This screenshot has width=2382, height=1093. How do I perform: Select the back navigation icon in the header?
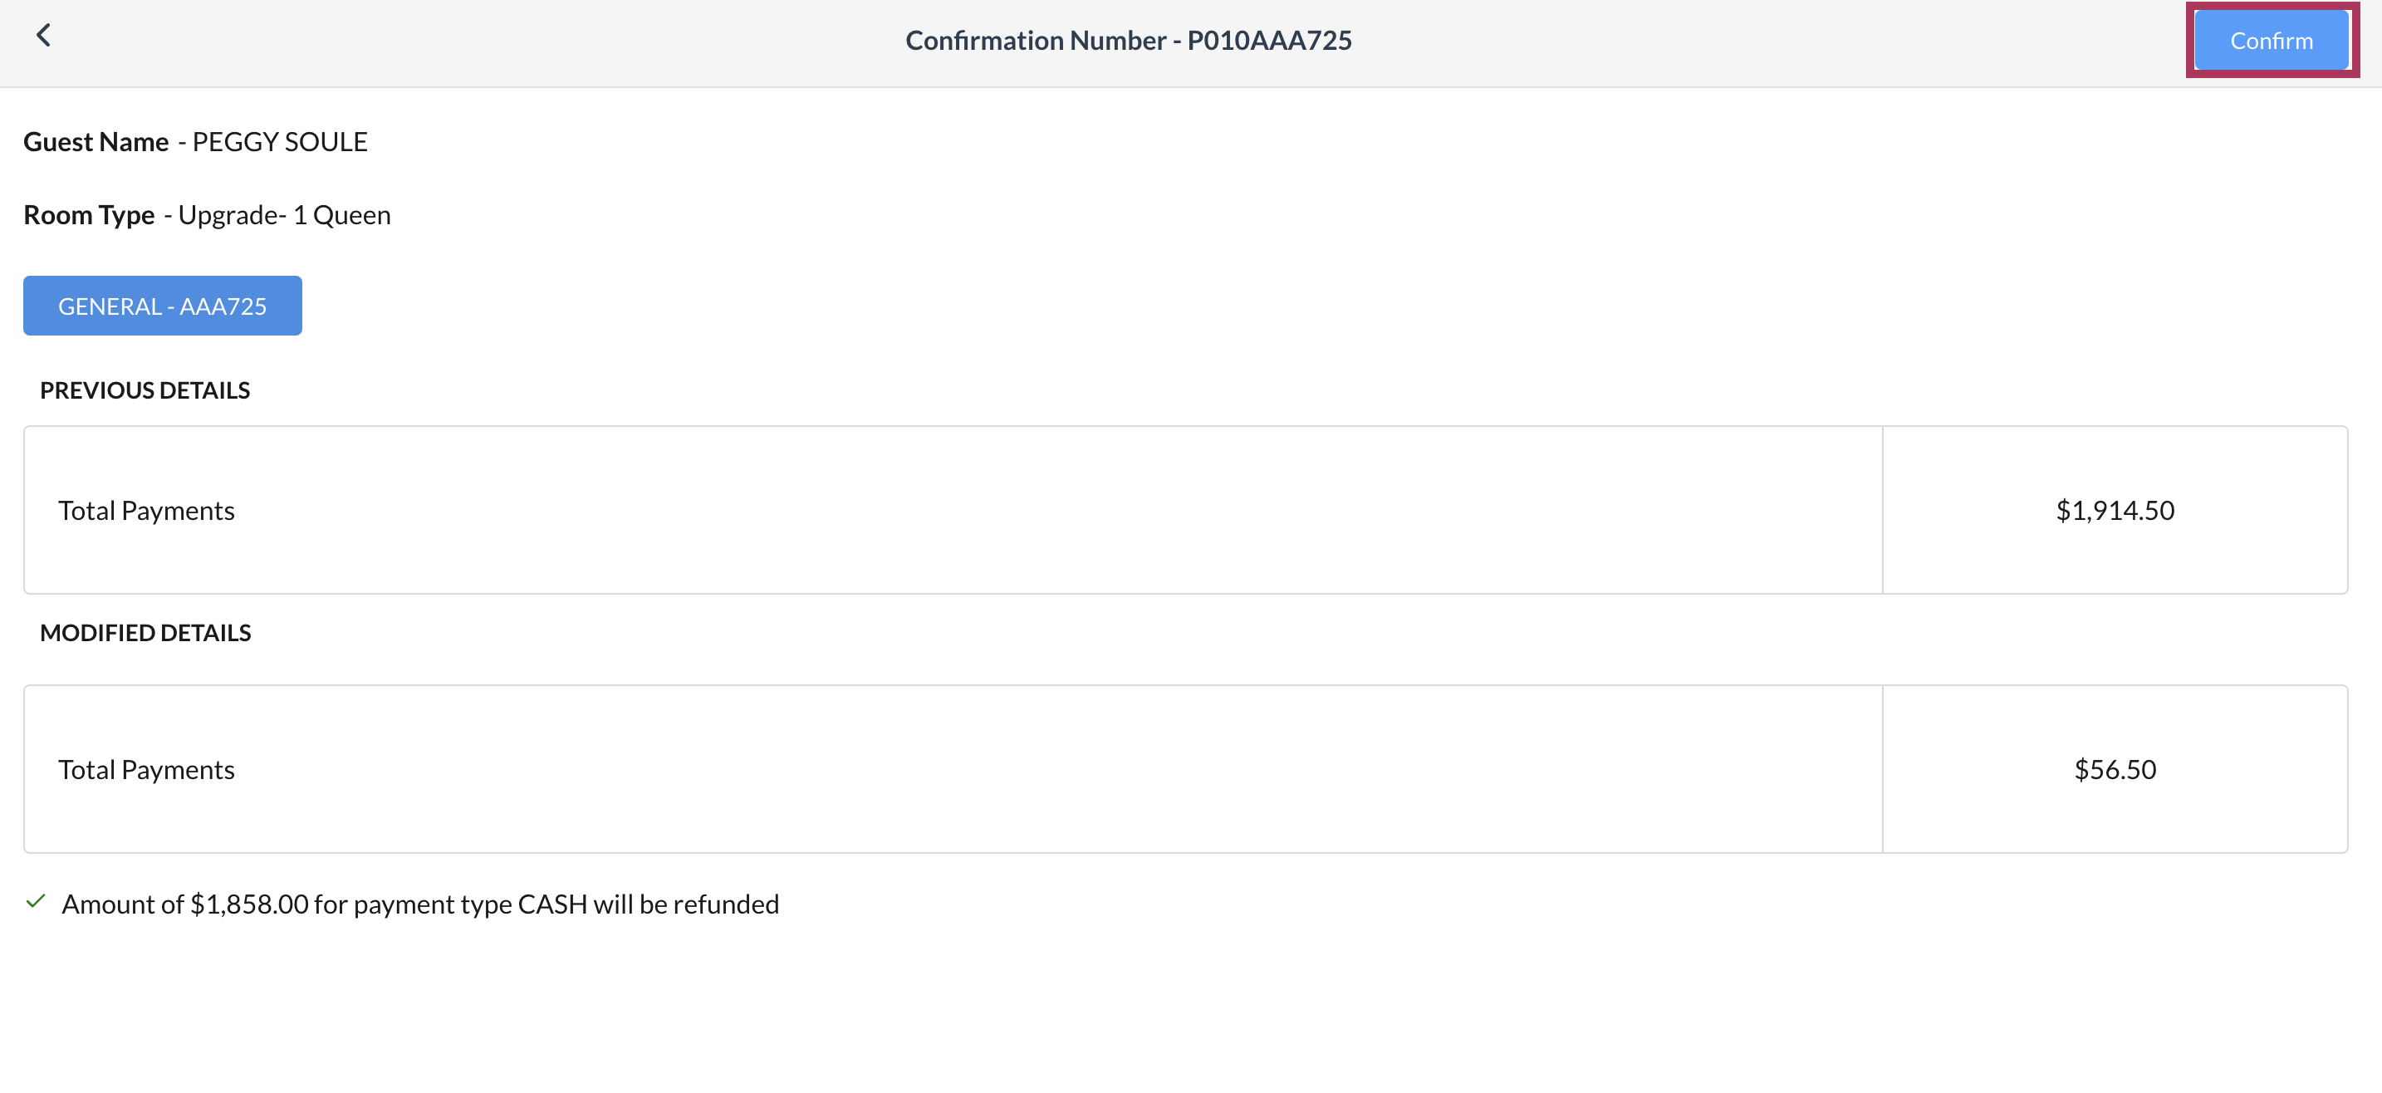click(43, 35)
